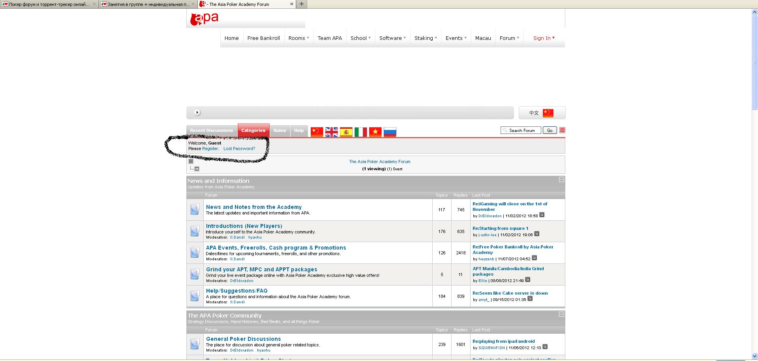Select the Russian flag language icon
The image size is (758, 361).
click(x=390, y=132)
